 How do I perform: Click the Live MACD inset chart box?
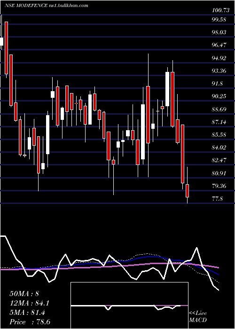[x=129, y=305]
